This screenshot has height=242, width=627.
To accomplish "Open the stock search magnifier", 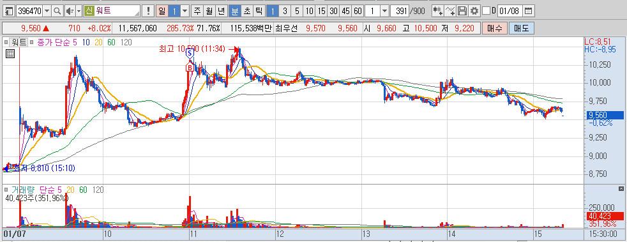I will (57, 11).
